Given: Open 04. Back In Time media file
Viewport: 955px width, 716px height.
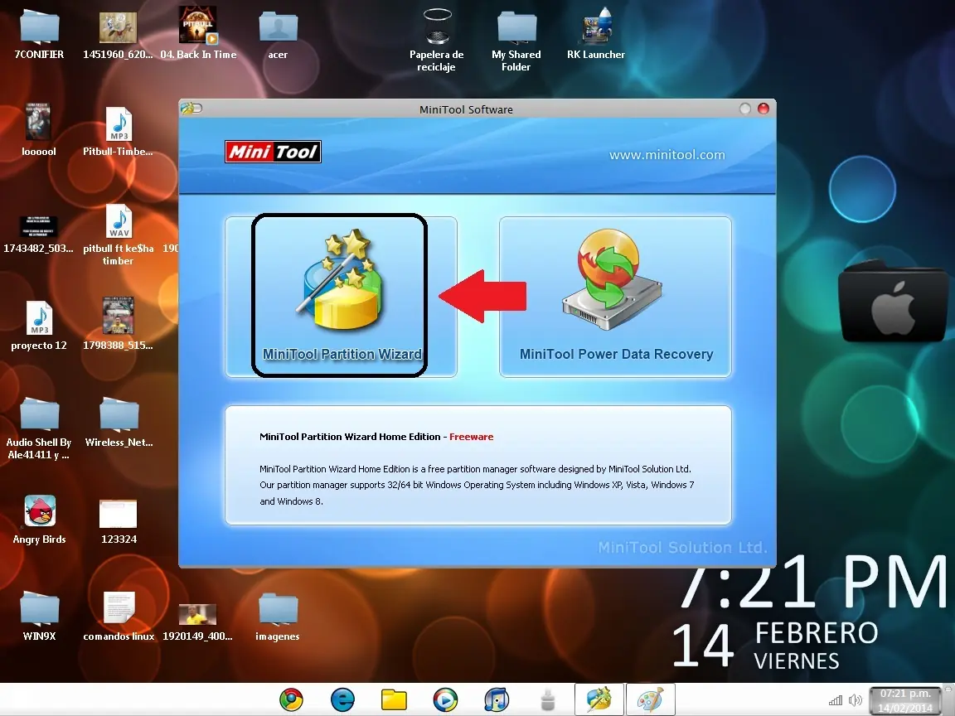Looking at the screenshot, I should [198, 33].
